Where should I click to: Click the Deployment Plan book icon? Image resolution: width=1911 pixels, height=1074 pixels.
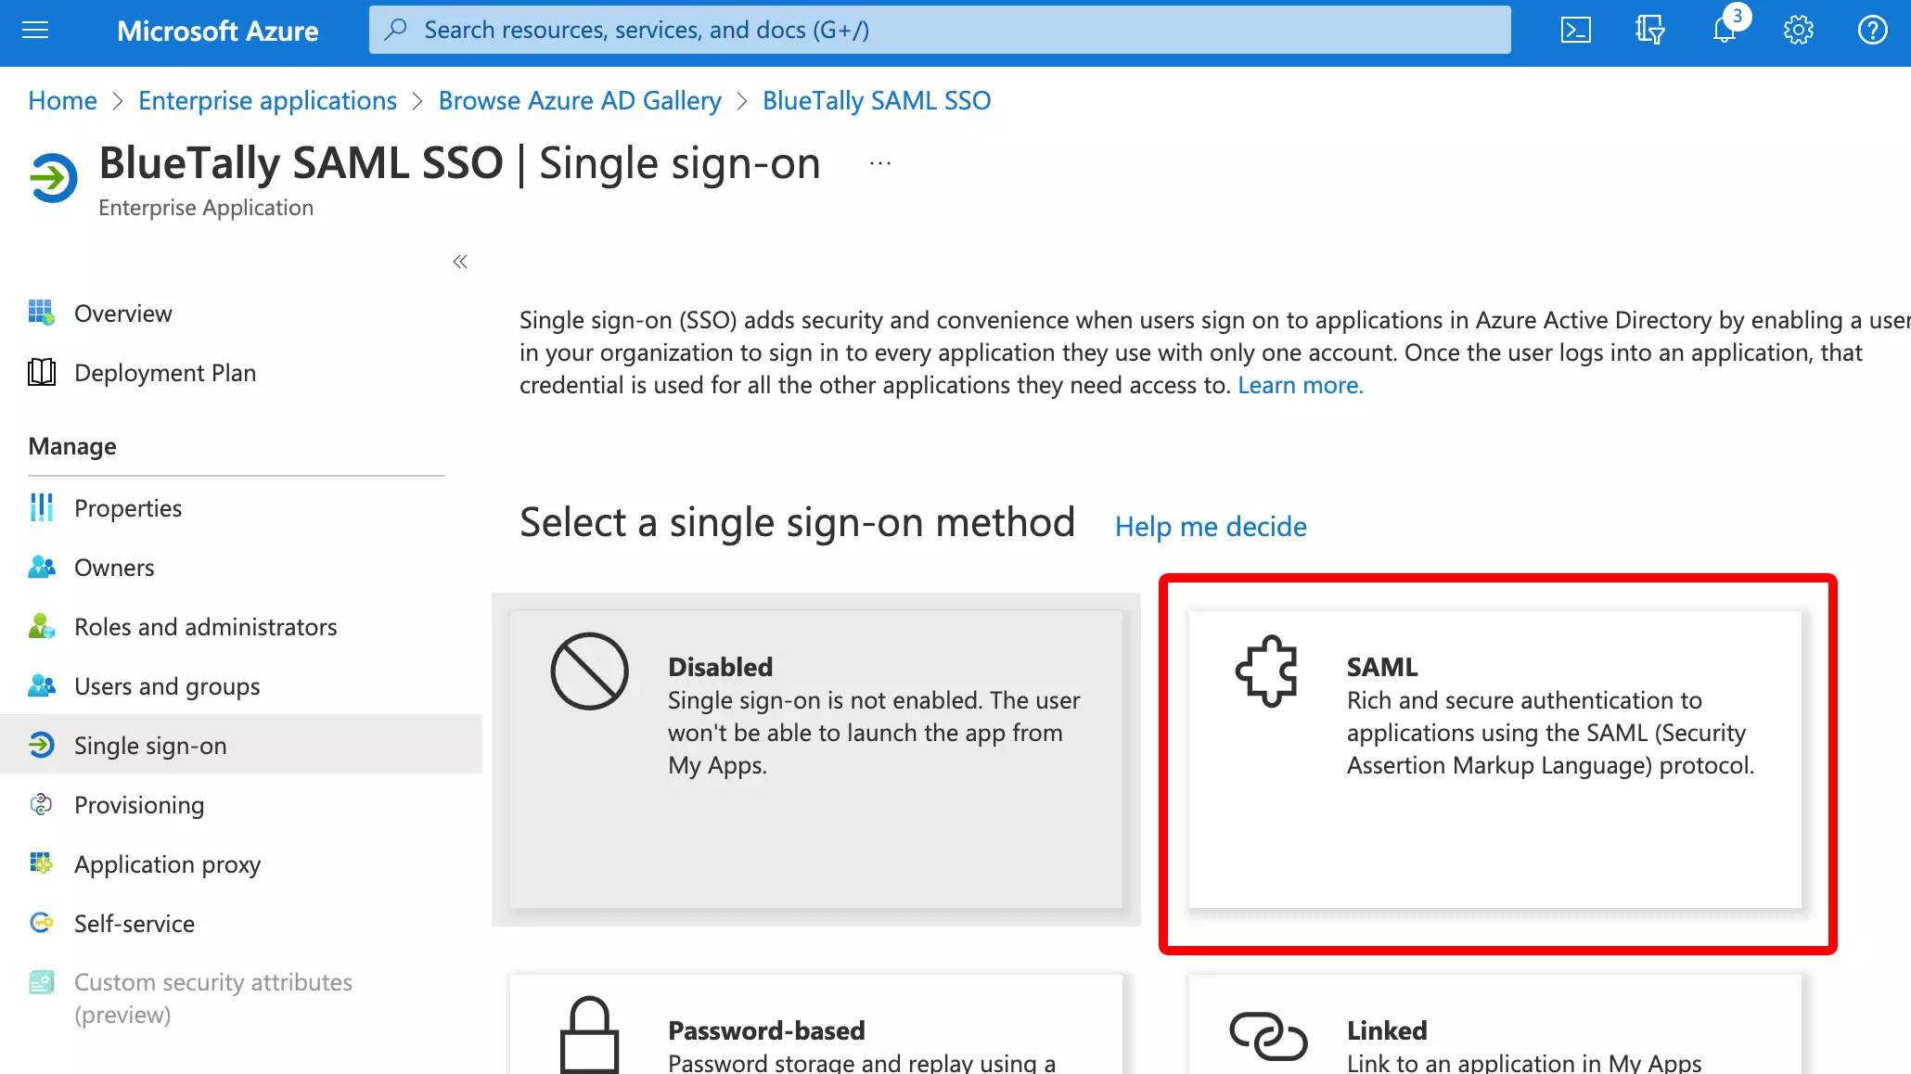[42, 372]
